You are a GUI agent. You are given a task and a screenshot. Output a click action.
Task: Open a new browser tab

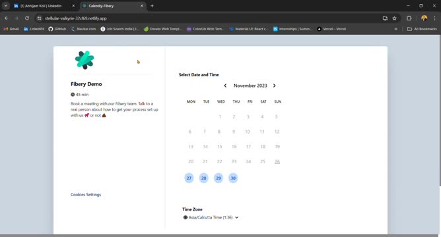coord(152,6)
